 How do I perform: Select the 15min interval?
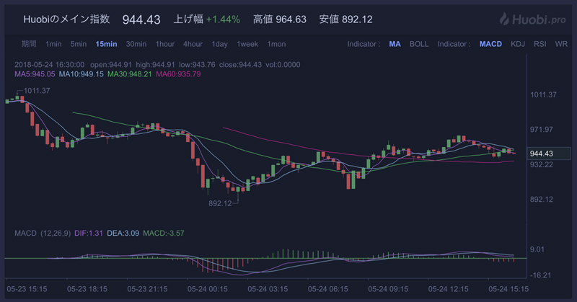pyautogui.click(x=106, y=44)
